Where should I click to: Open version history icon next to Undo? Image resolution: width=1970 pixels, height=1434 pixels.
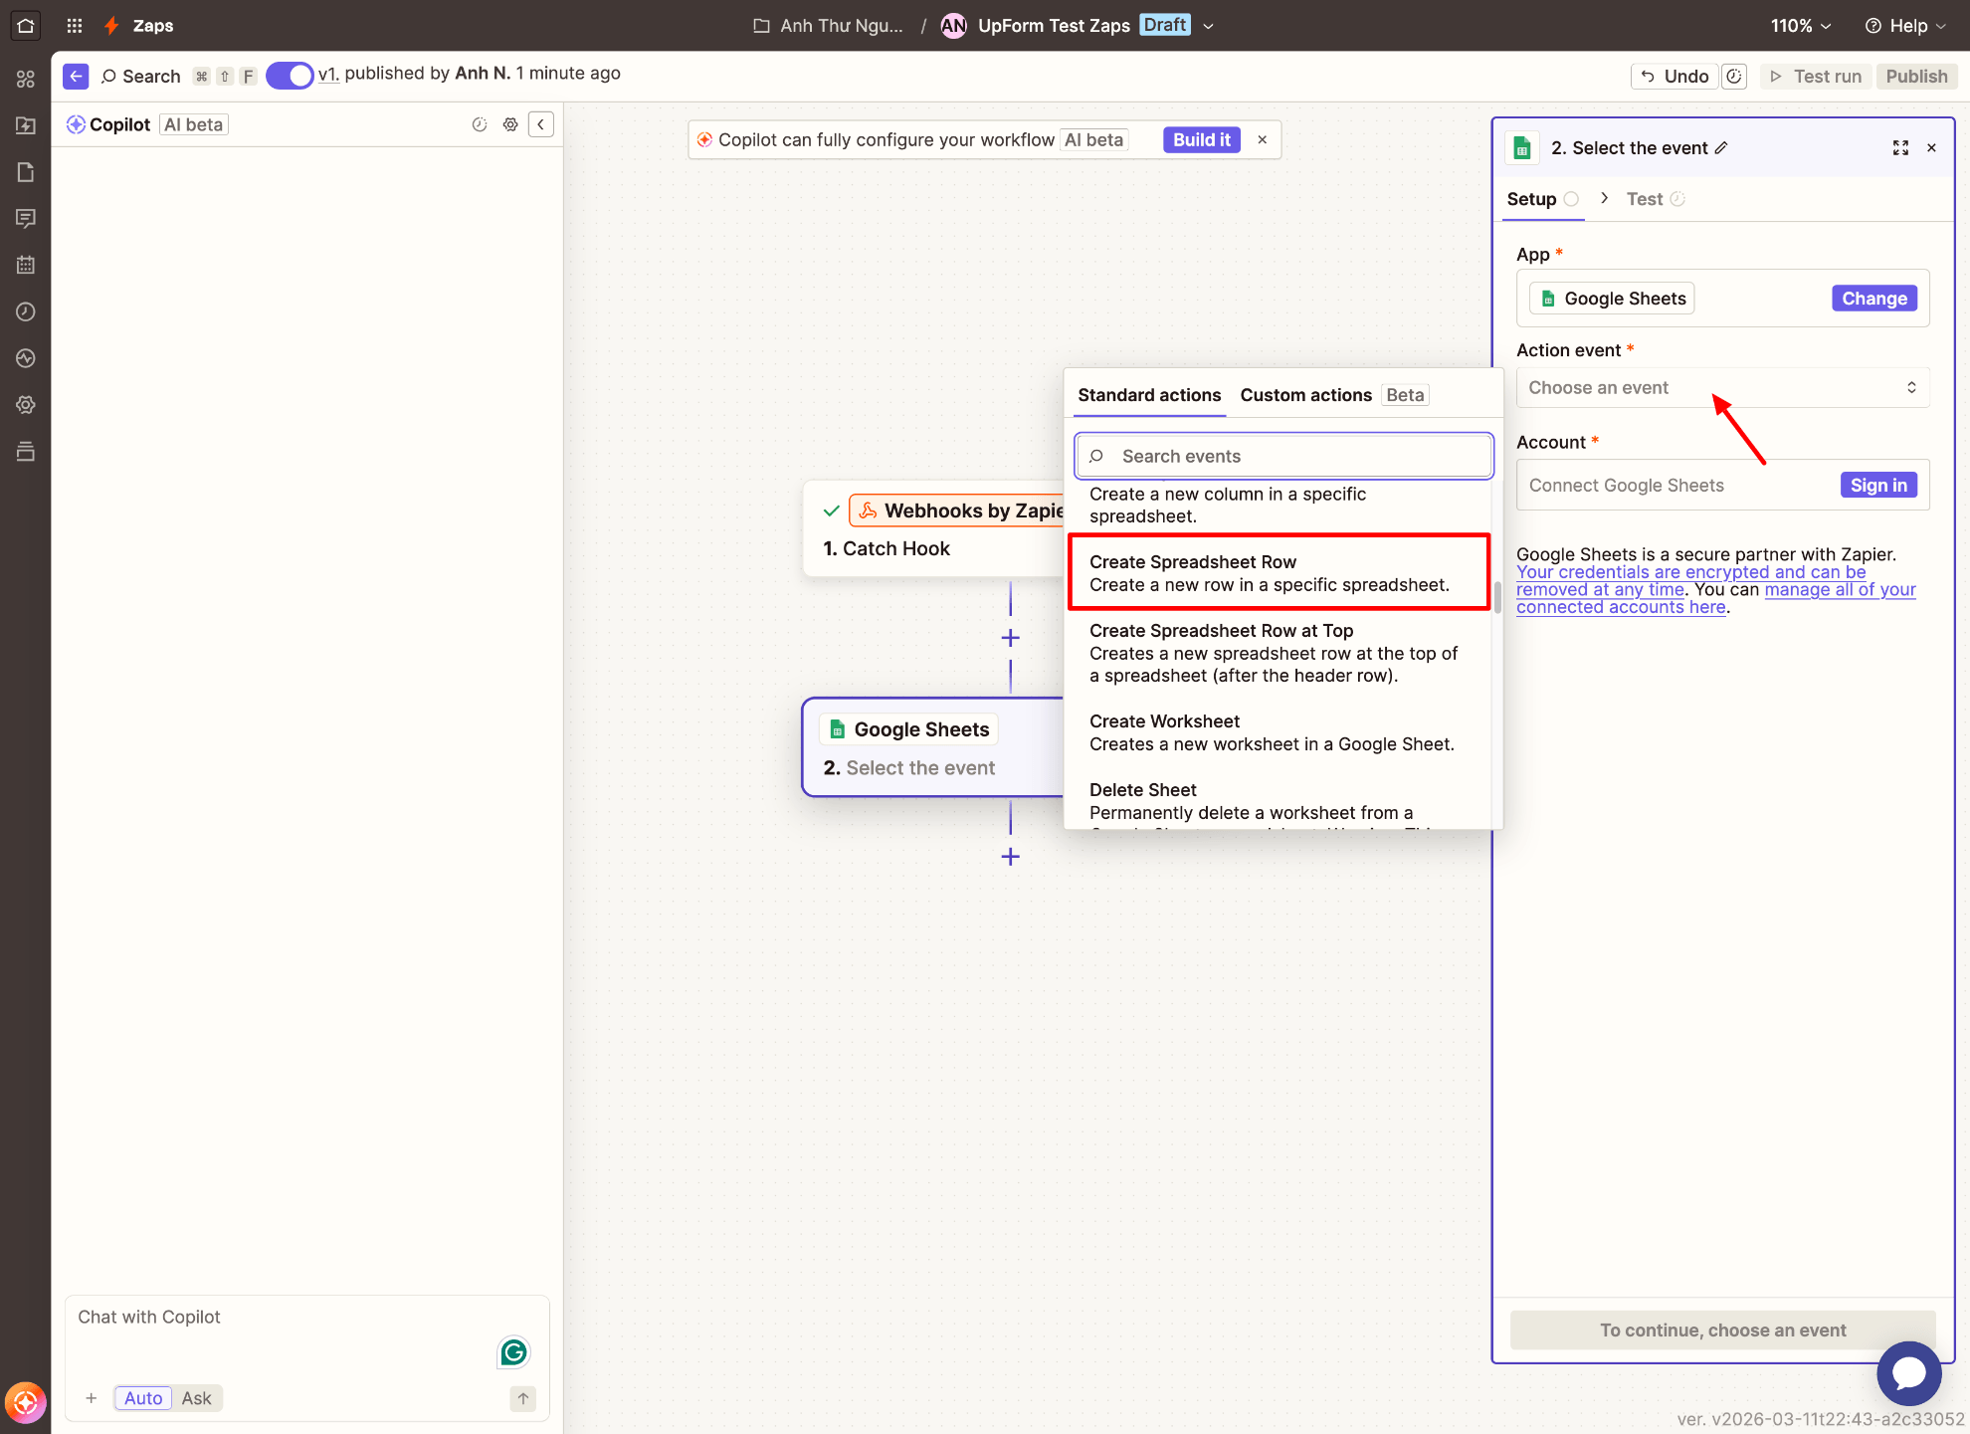tap(1734, 77)
